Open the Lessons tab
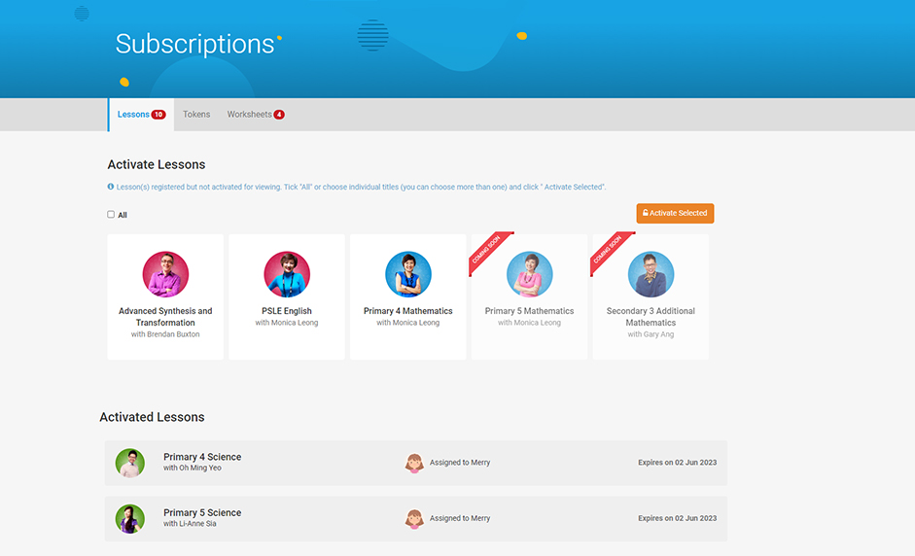 coord(141,115)
